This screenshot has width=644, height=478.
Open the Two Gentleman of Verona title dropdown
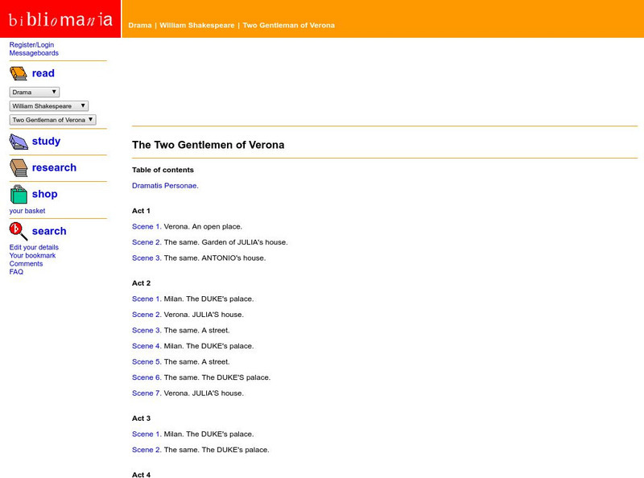pyautogui.click(x=51, y=119)
